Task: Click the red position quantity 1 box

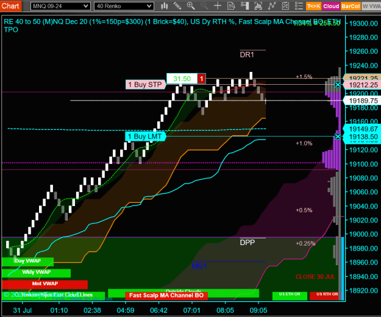Action: point(201,79)
